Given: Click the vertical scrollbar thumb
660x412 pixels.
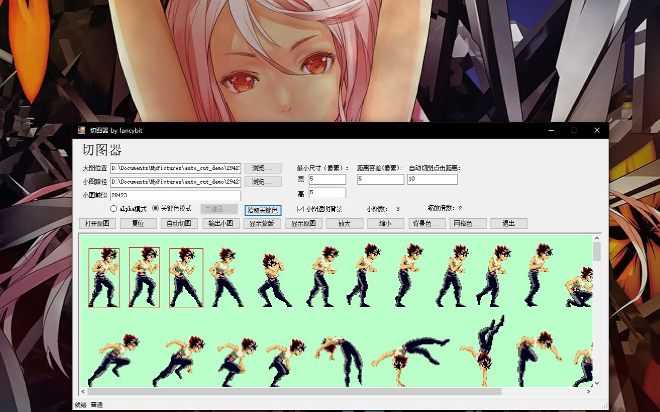Looking at the screenshot, I should pyautogui.click(x=596, y=252).
